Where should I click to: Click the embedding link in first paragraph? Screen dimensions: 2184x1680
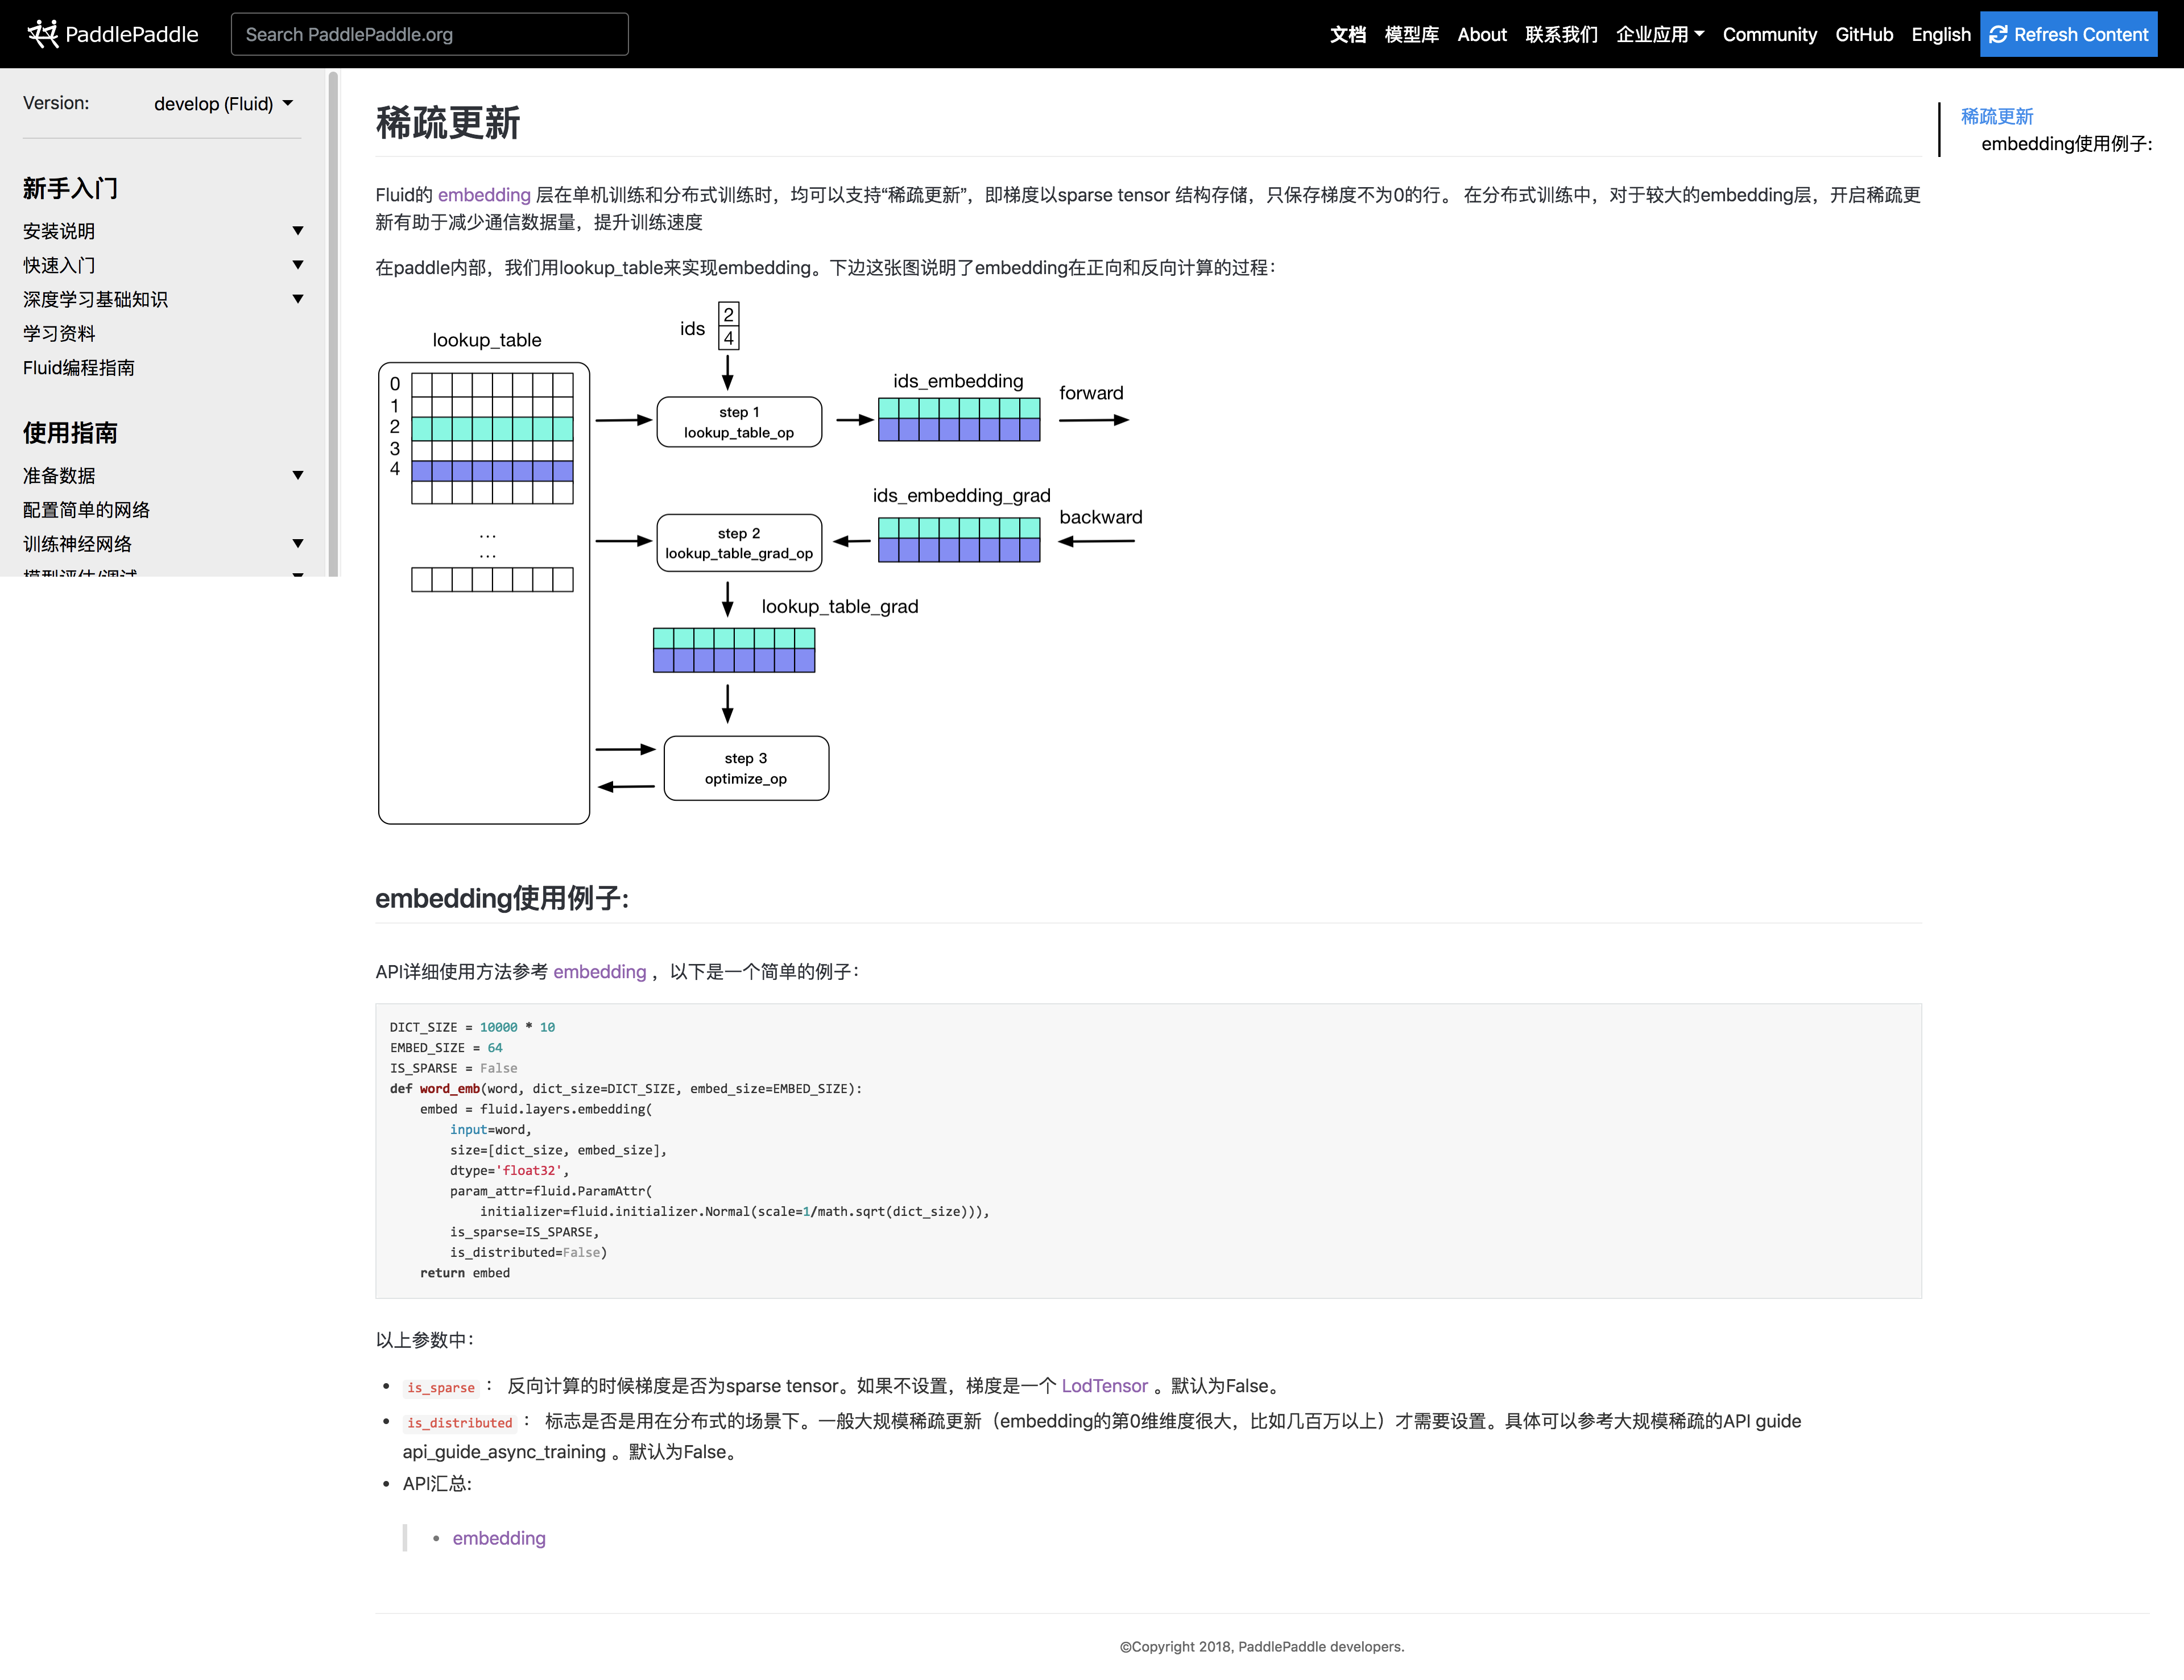click(484, 195)
